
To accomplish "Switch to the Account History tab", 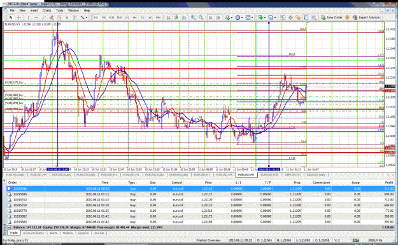I will [x=34, y=233].
